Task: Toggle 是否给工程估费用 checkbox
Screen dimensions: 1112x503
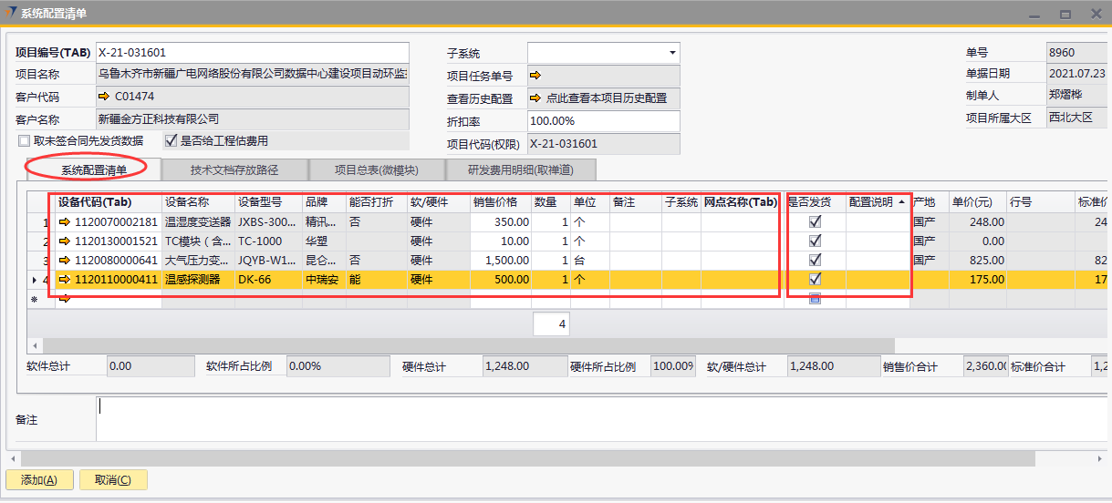Action: (171, 141)
